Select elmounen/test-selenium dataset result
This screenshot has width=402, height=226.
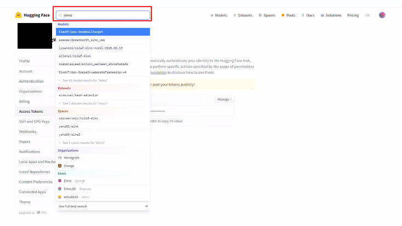pos(103,95)
